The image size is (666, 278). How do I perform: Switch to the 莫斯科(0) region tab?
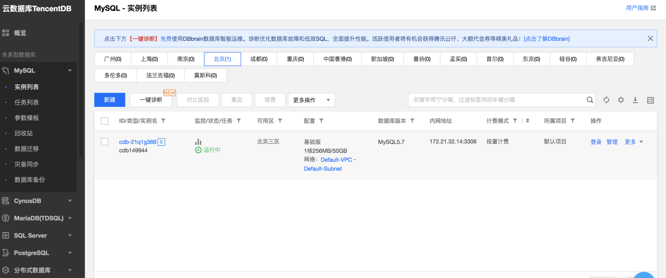pos(206,76)
